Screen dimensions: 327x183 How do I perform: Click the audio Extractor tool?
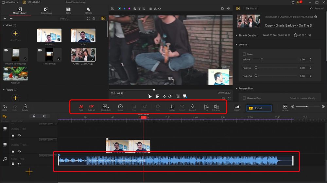(x=216, y=108)
